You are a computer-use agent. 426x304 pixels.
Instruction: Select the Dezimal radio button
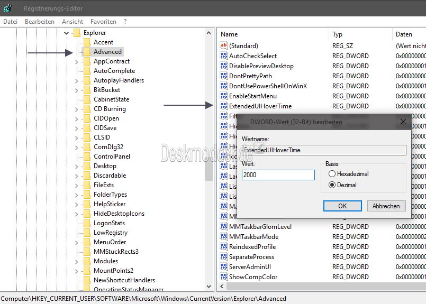[332, 185]
